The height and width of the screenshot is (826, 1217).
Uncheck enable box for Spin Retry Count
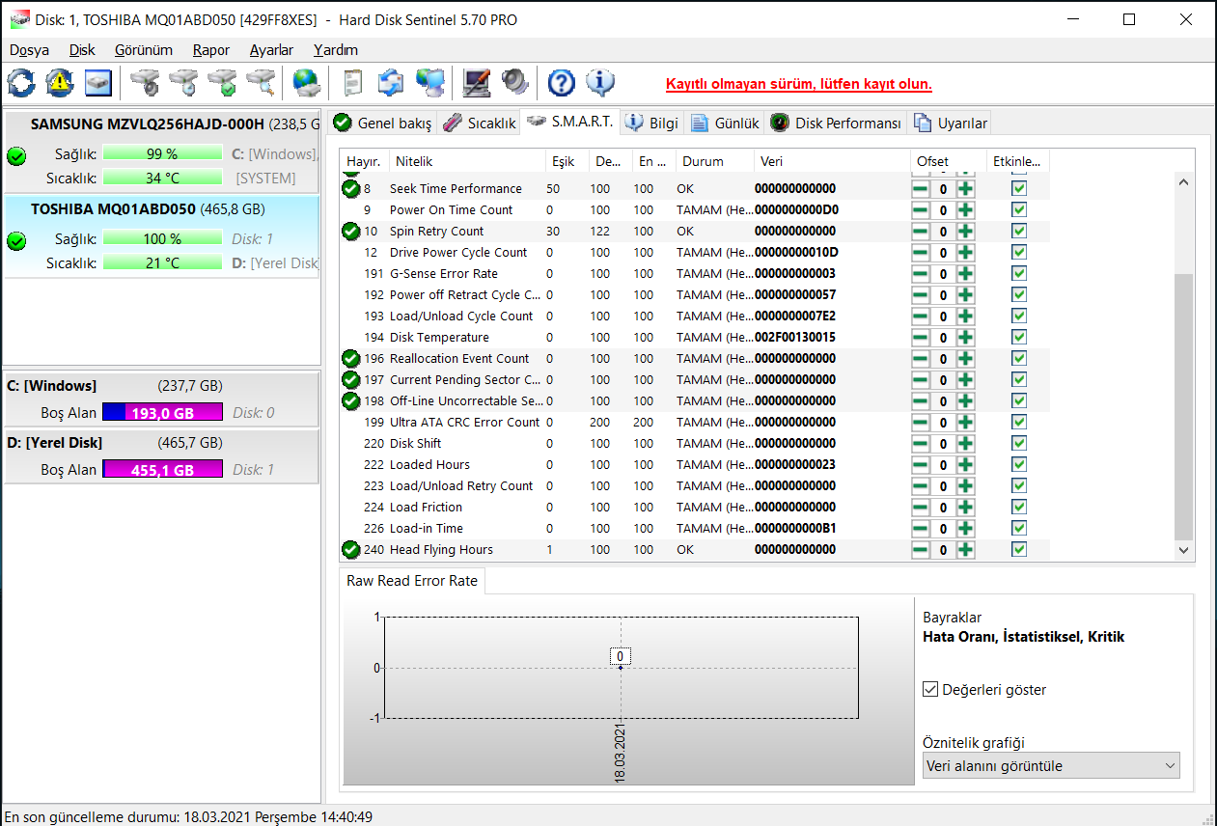click(x=1018, y=232)
